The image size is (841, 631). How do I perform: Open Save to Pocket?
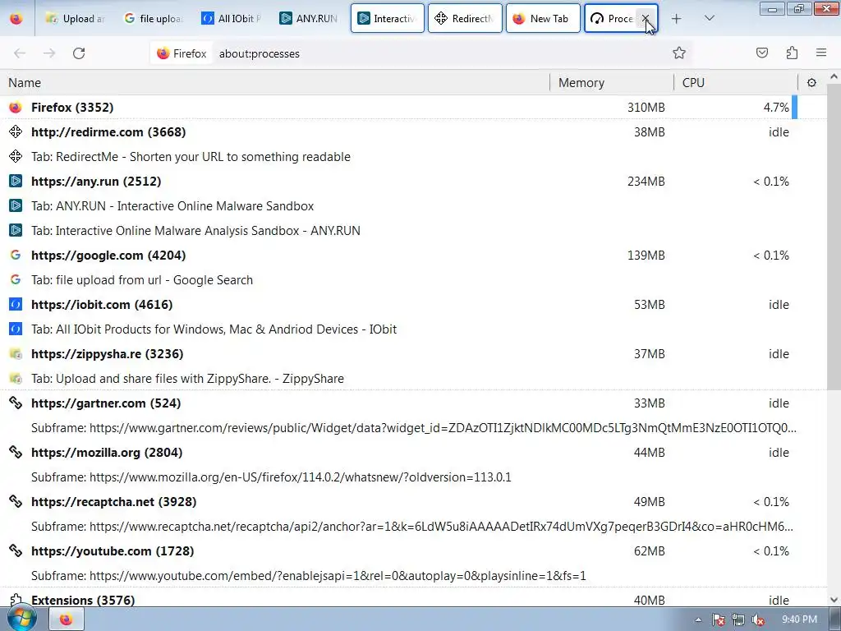762,53
